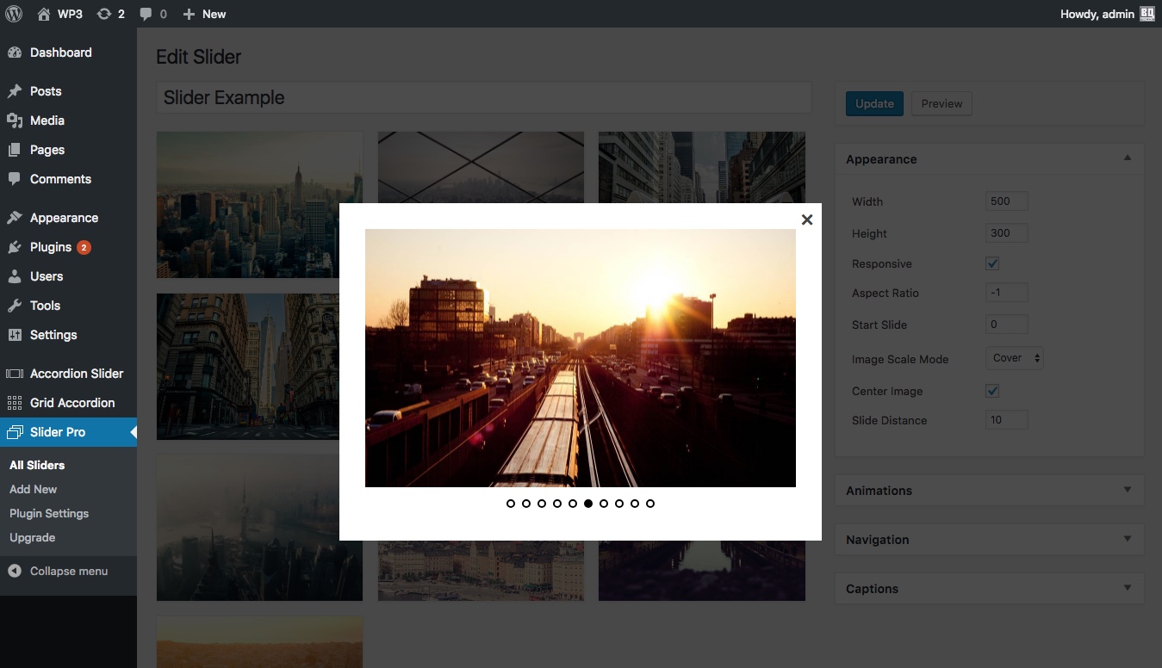Viewport: 1162px width, 668px height.
Task: Click the Tools wrench icon
Action: (x=14, y=306)
